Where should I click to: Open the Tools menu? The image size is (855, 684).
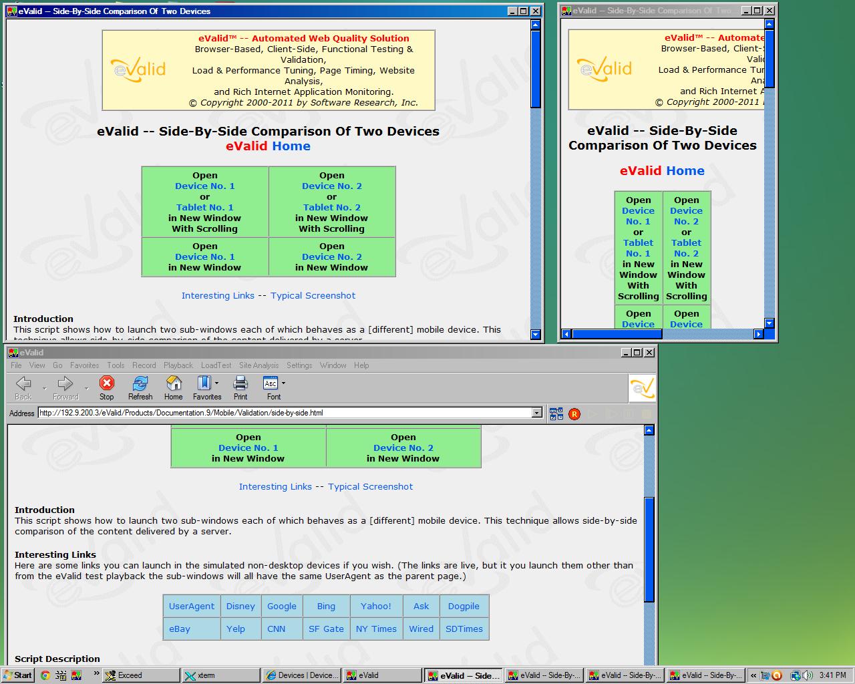[116, 365]
